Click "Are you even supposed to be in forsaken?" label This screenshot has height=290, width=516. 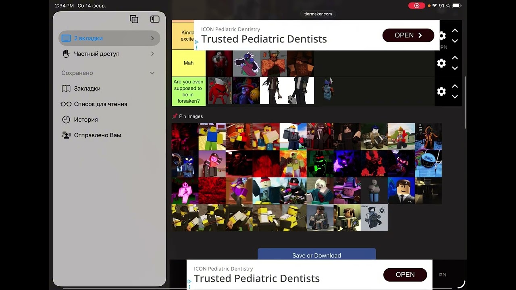pos(189,91)
